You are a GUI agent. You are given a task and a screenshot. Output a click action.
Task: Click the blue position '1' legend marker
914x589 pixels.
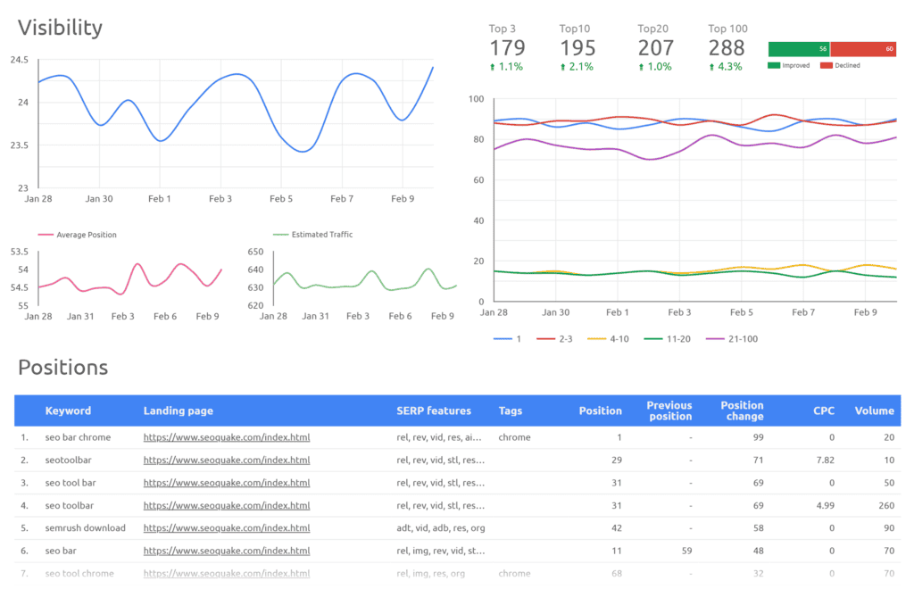(x=500, y=338)
